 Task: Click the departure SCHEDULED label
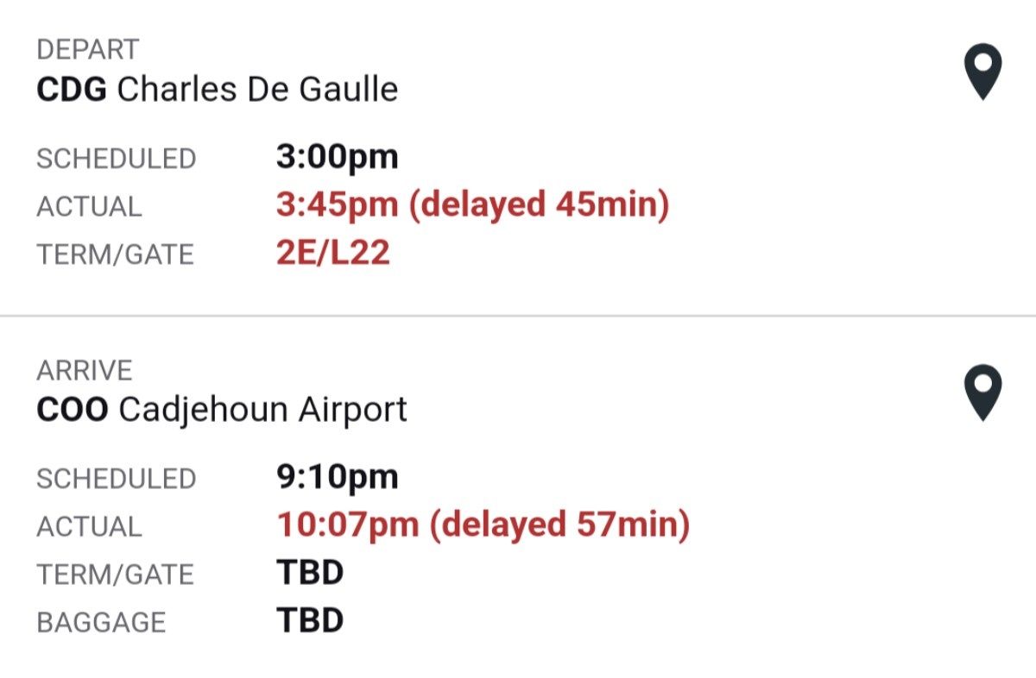[x=116, y=159]
